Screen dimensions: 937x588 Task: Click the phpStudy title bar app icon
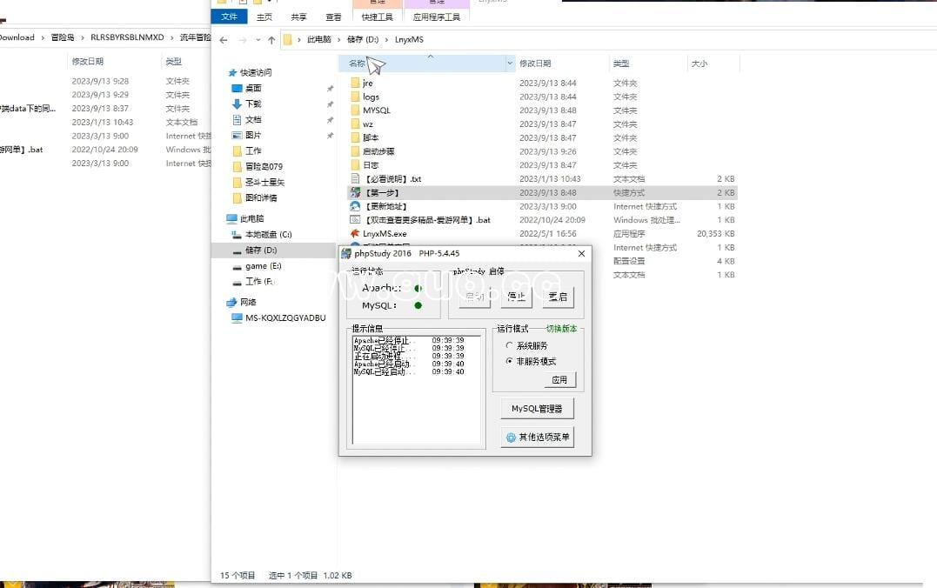pos(346,253)
